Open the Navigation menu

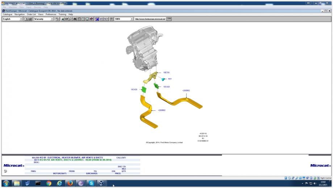point(20,14)
